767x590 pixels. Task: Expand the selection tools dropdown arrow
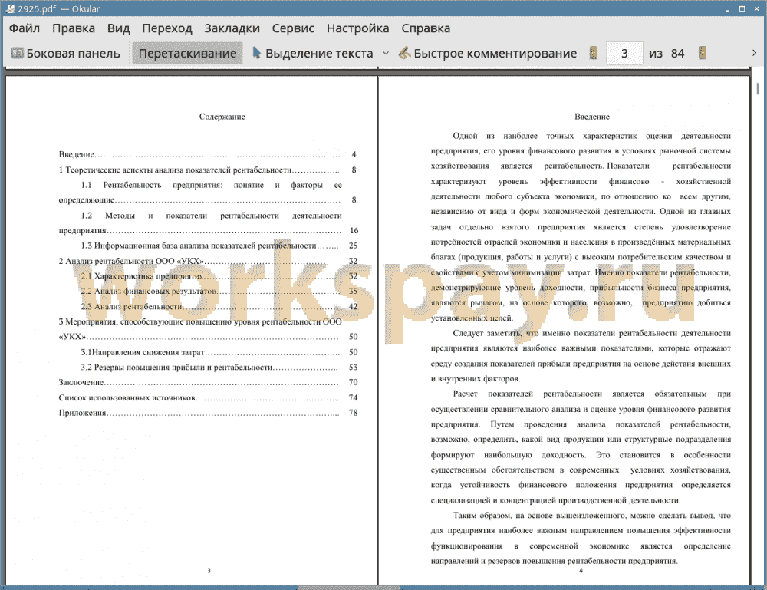[x=386, y=53]
